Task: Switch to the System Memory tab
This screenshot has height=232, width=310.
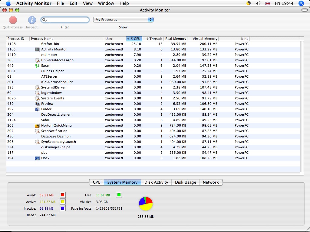Action: click(x=122, y=182)
